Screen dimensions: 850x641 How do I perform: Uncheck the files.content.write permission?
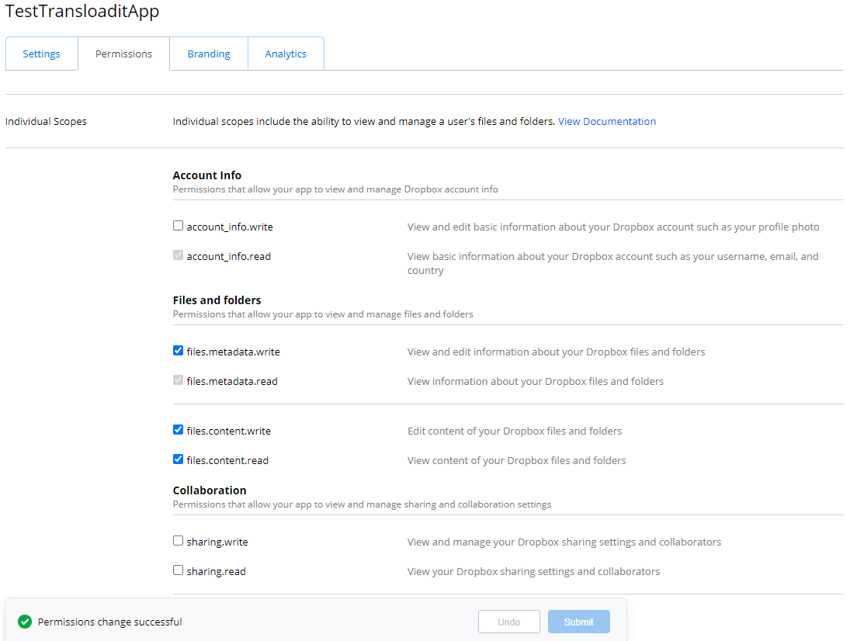pos(178,430)
